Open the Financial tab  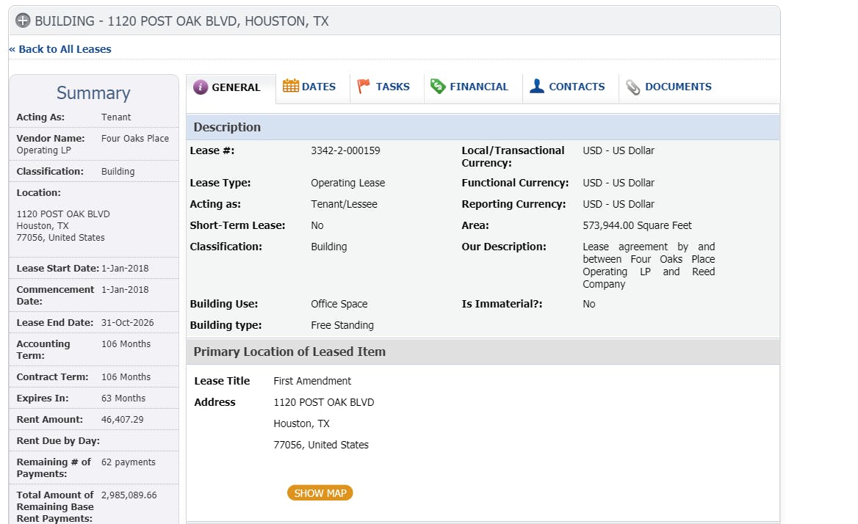(478, 87)
